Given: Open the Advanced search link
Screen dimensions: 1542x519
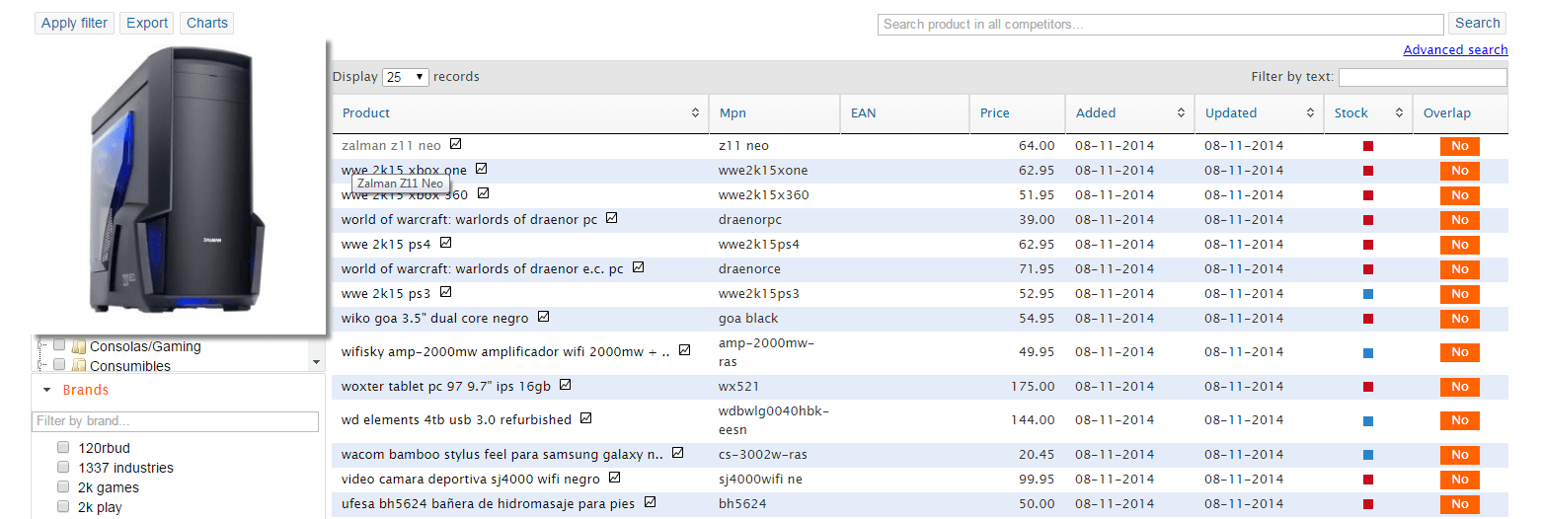Looking at the screenshot, I should pyautogui.click(x=1455, y=50).
